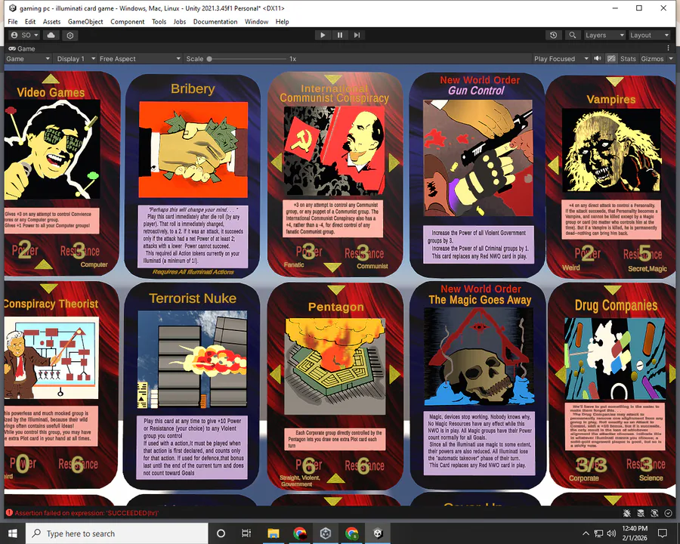
Task: Show hidden system tray icons
Action: [x=586, y=533]
